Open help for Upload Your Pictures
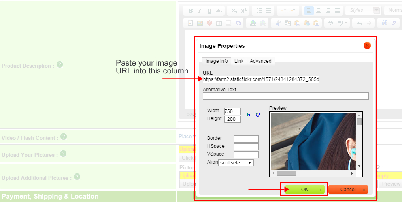Screen dimensions: 402x203 coord(63,154)
